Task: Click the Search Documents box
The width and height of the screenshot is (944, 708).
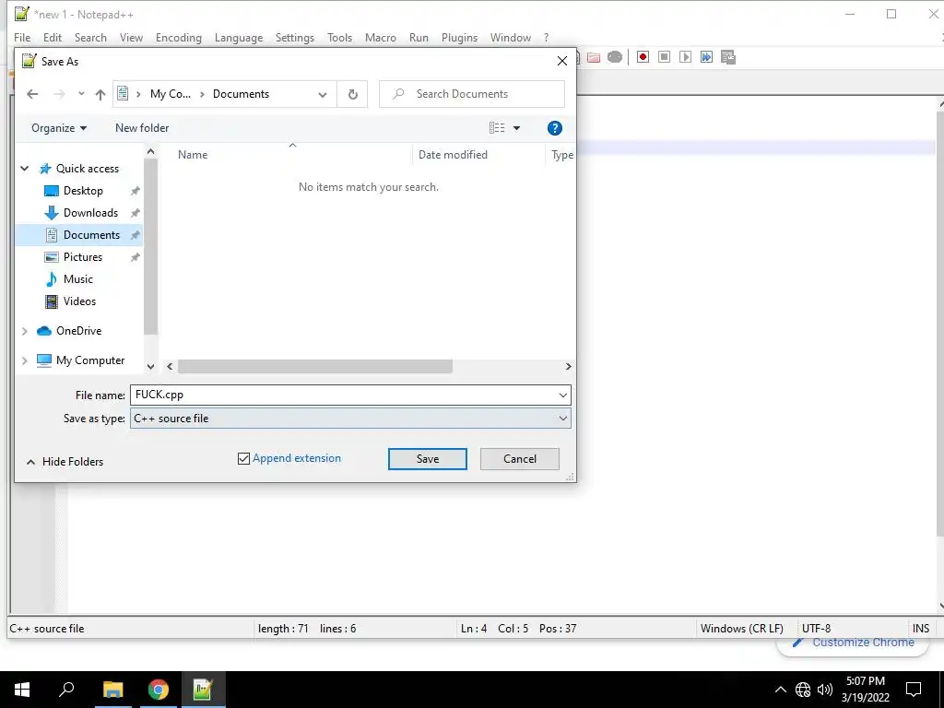Action: point(472,94)
